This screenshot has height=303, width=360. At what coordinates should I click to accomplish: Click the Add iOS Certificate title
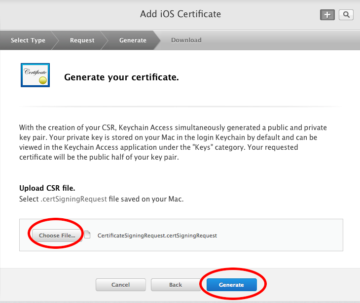[x=180, y=14]
